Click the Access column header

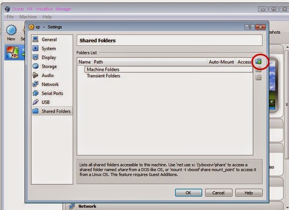click(244, 62)
